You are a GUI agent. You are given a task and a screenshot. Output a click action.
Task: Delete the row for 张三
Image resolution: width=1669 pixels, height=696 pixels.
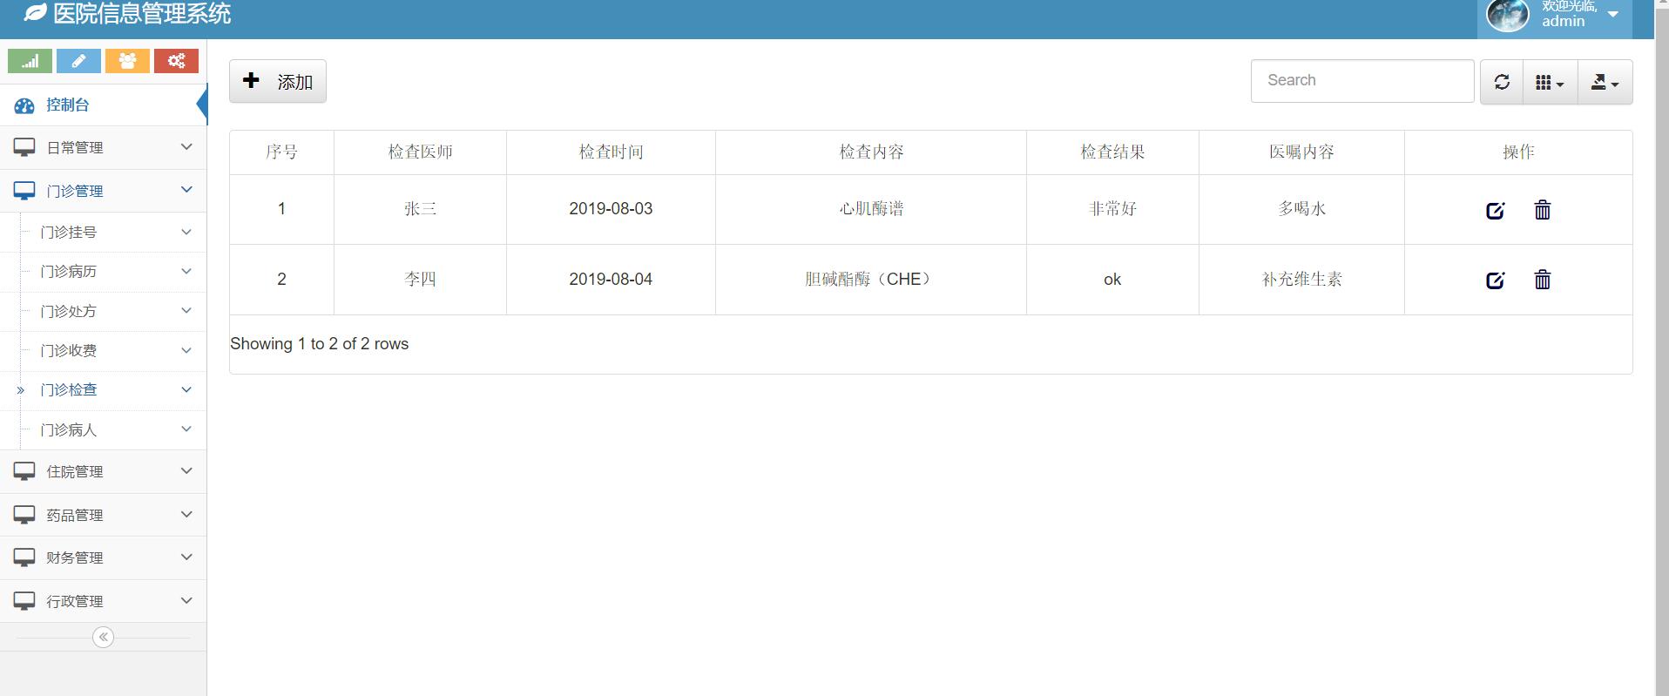tap(1542, 210)
